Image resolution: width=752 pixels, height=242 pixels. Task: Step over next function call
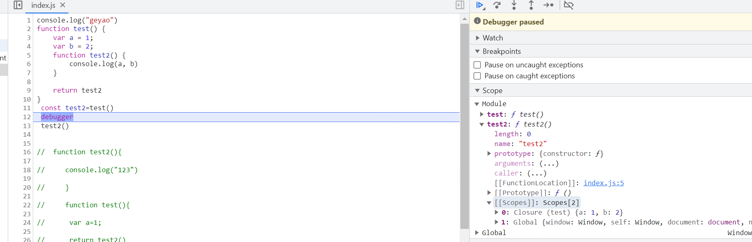point(497,5)
